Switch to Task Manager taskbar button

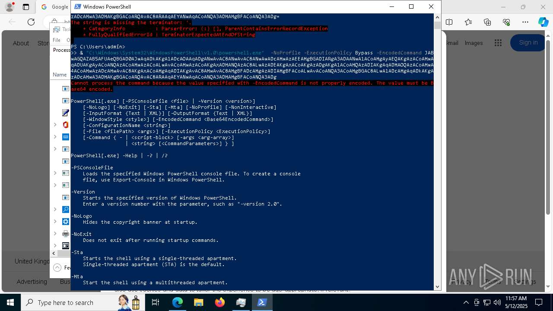pos(241,302)
